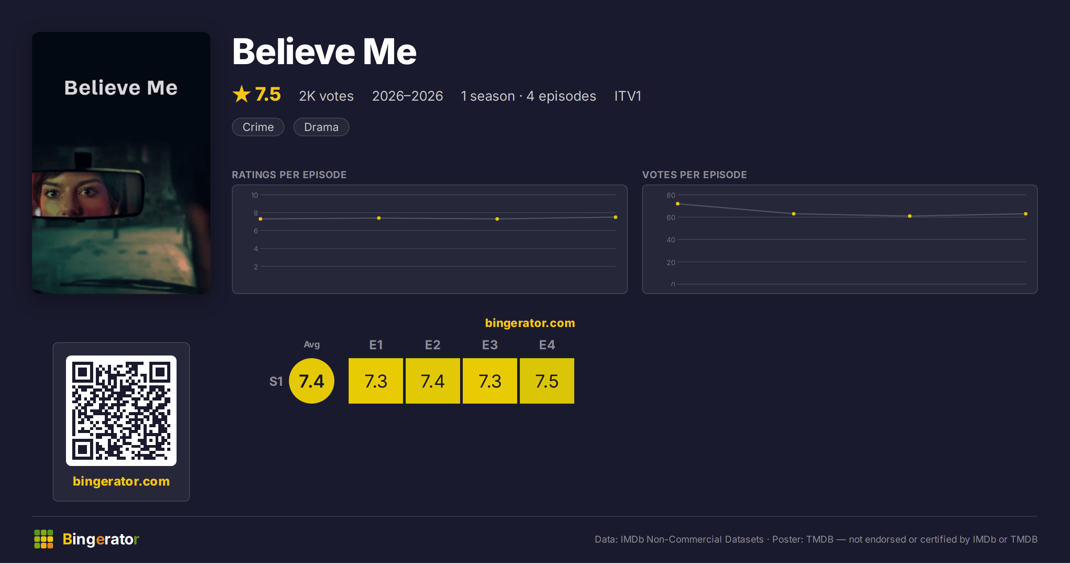Image resolution: width=1070 pixels, height=564 pixels.
Task: Click the E1 rating tile 7.3
Action: click(x=376, y=381)
